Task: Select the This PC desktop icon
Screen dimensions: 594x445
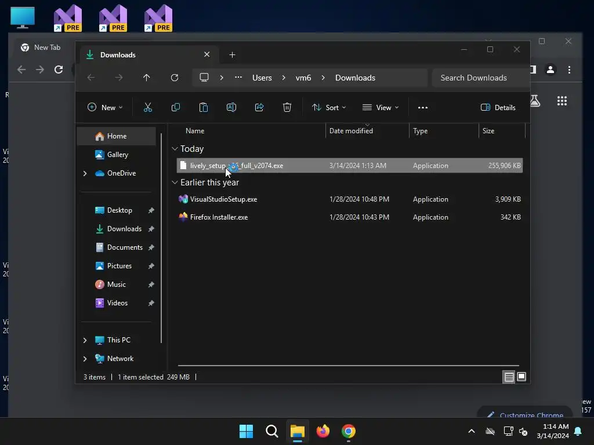Action: click(23, 17)
